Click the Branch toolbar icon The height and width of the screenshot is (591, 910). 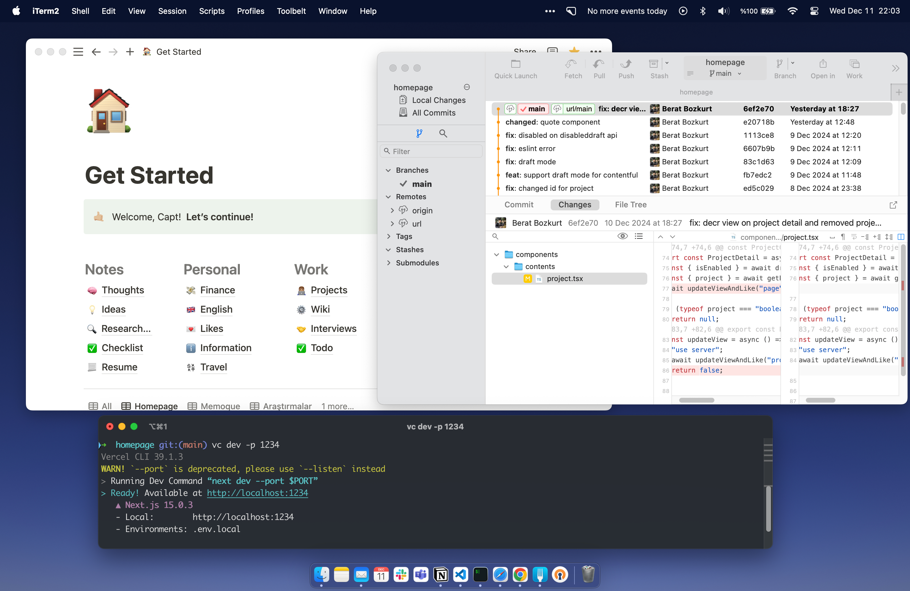780,64
